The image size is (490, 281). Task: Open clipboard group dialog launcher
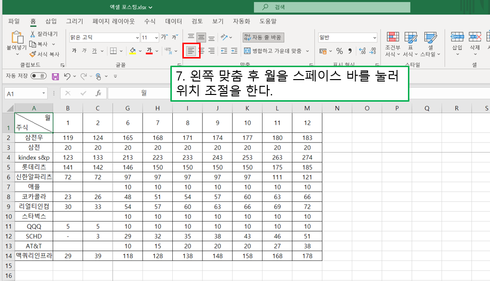[62, 65]
